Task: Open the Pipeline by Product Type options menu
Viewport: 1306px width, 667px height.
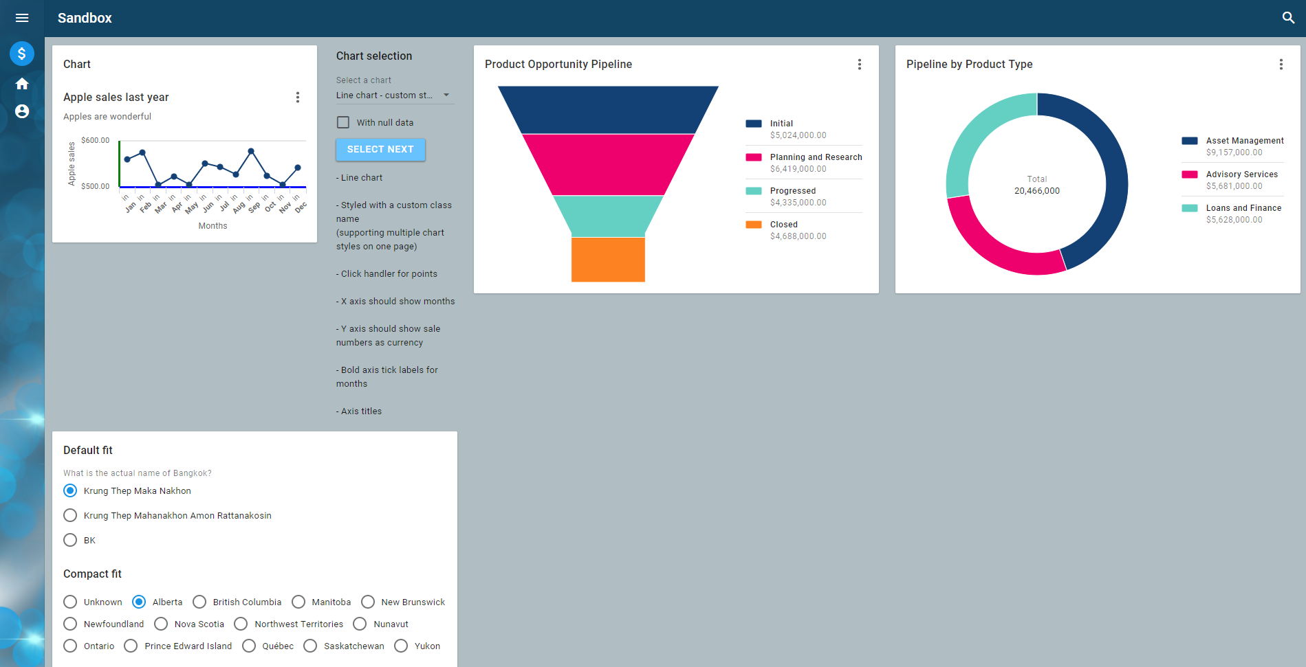Action: [1281, 64]
